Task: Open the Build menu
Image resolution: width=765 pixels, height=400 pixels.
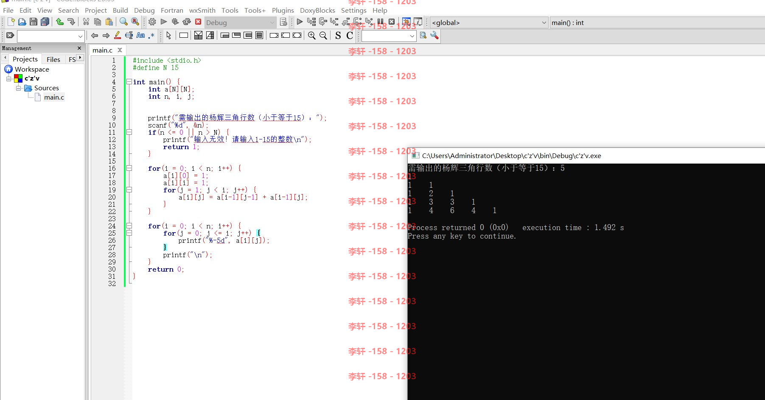Action: pyautogui.click(x=120, y=10)
